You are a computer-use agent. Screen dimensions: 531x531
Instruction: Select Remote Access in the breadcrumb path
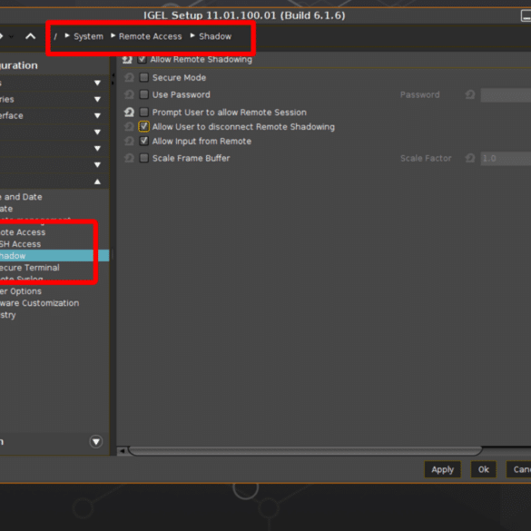click(150, 36)
